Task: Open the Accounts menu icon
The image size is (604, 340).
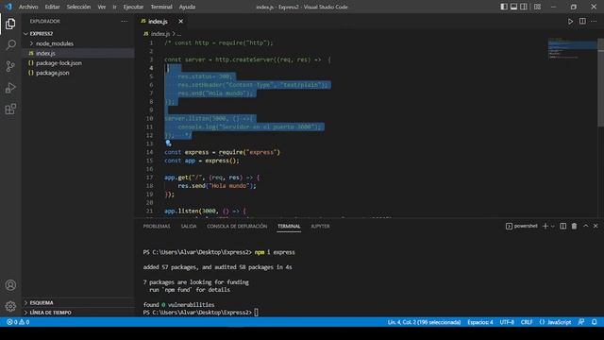Action: tap(10, 285)
